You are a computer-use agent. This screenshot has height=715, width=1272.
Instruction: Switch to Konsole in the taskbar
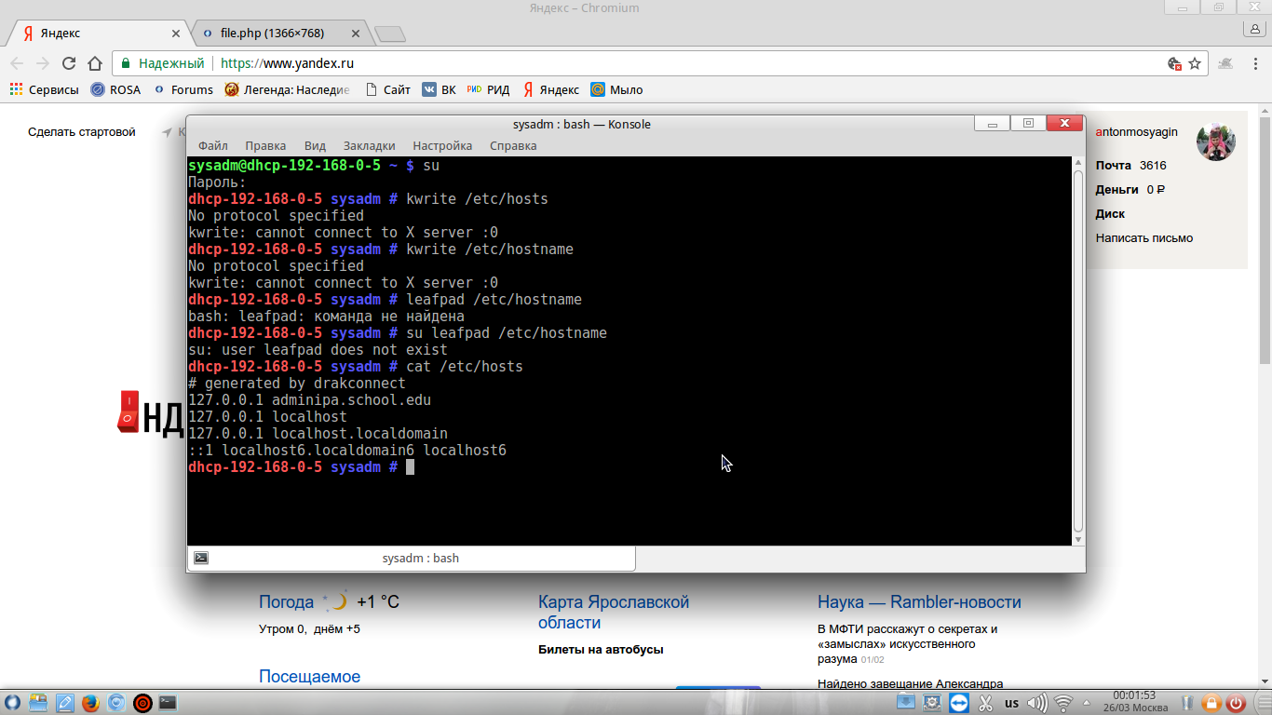[x=168, y=703]
